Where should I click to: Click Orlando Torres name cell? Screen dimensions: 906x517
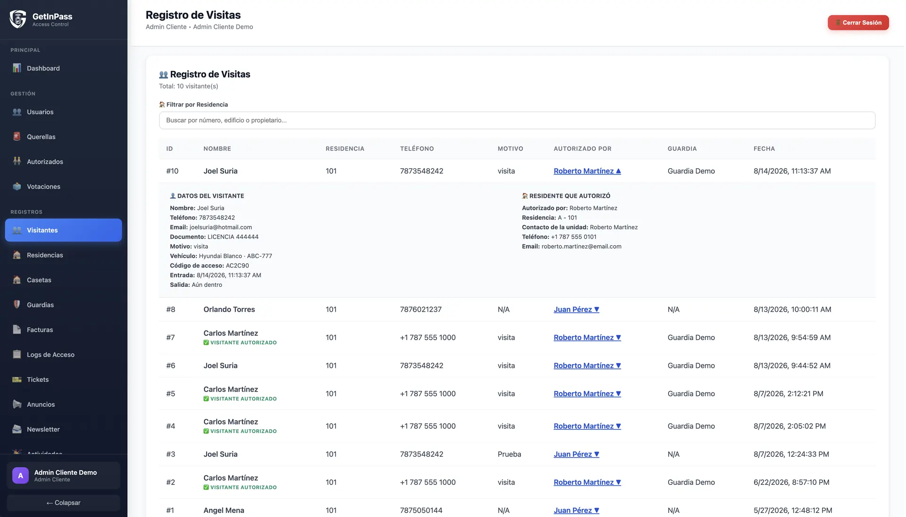229,309
